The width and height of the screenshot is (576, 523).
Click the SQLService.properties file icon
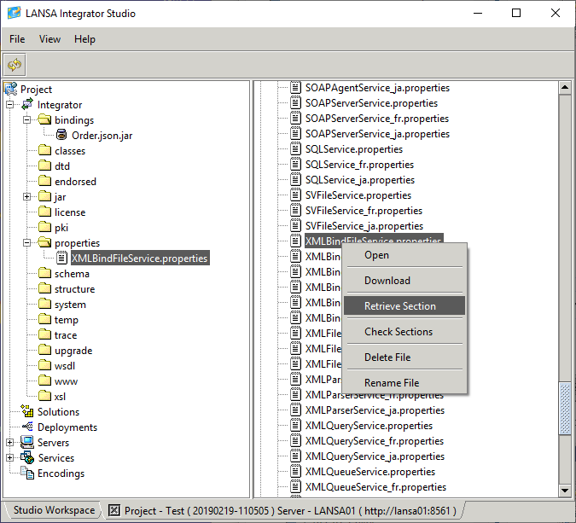pos(296,149)
